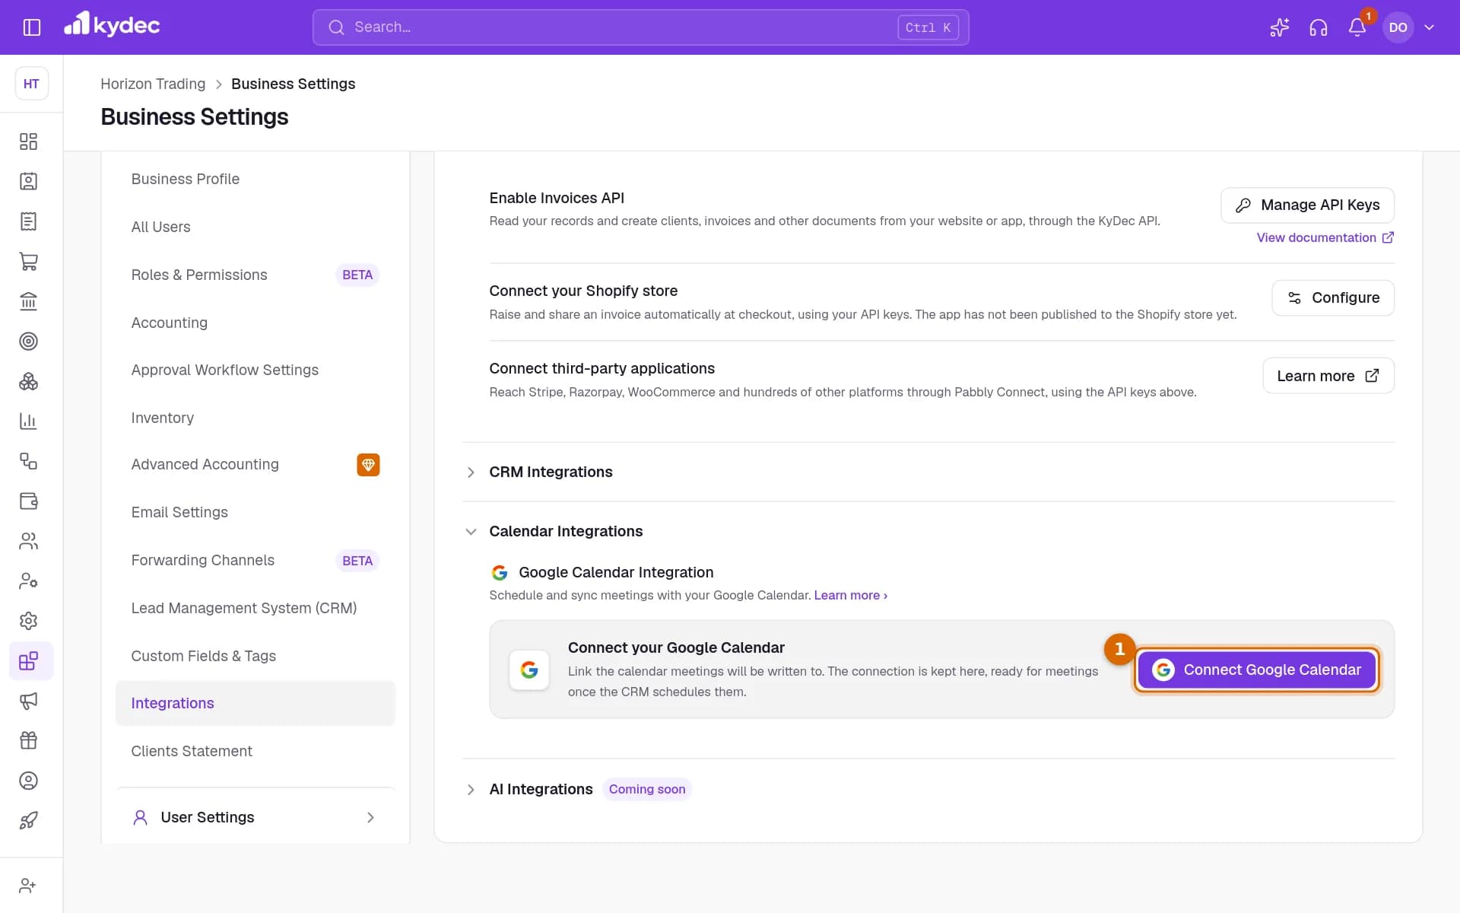Toggle the sidebar panel icon
The width and height of the screenshot is (1460, 913).
pos(32,27)
